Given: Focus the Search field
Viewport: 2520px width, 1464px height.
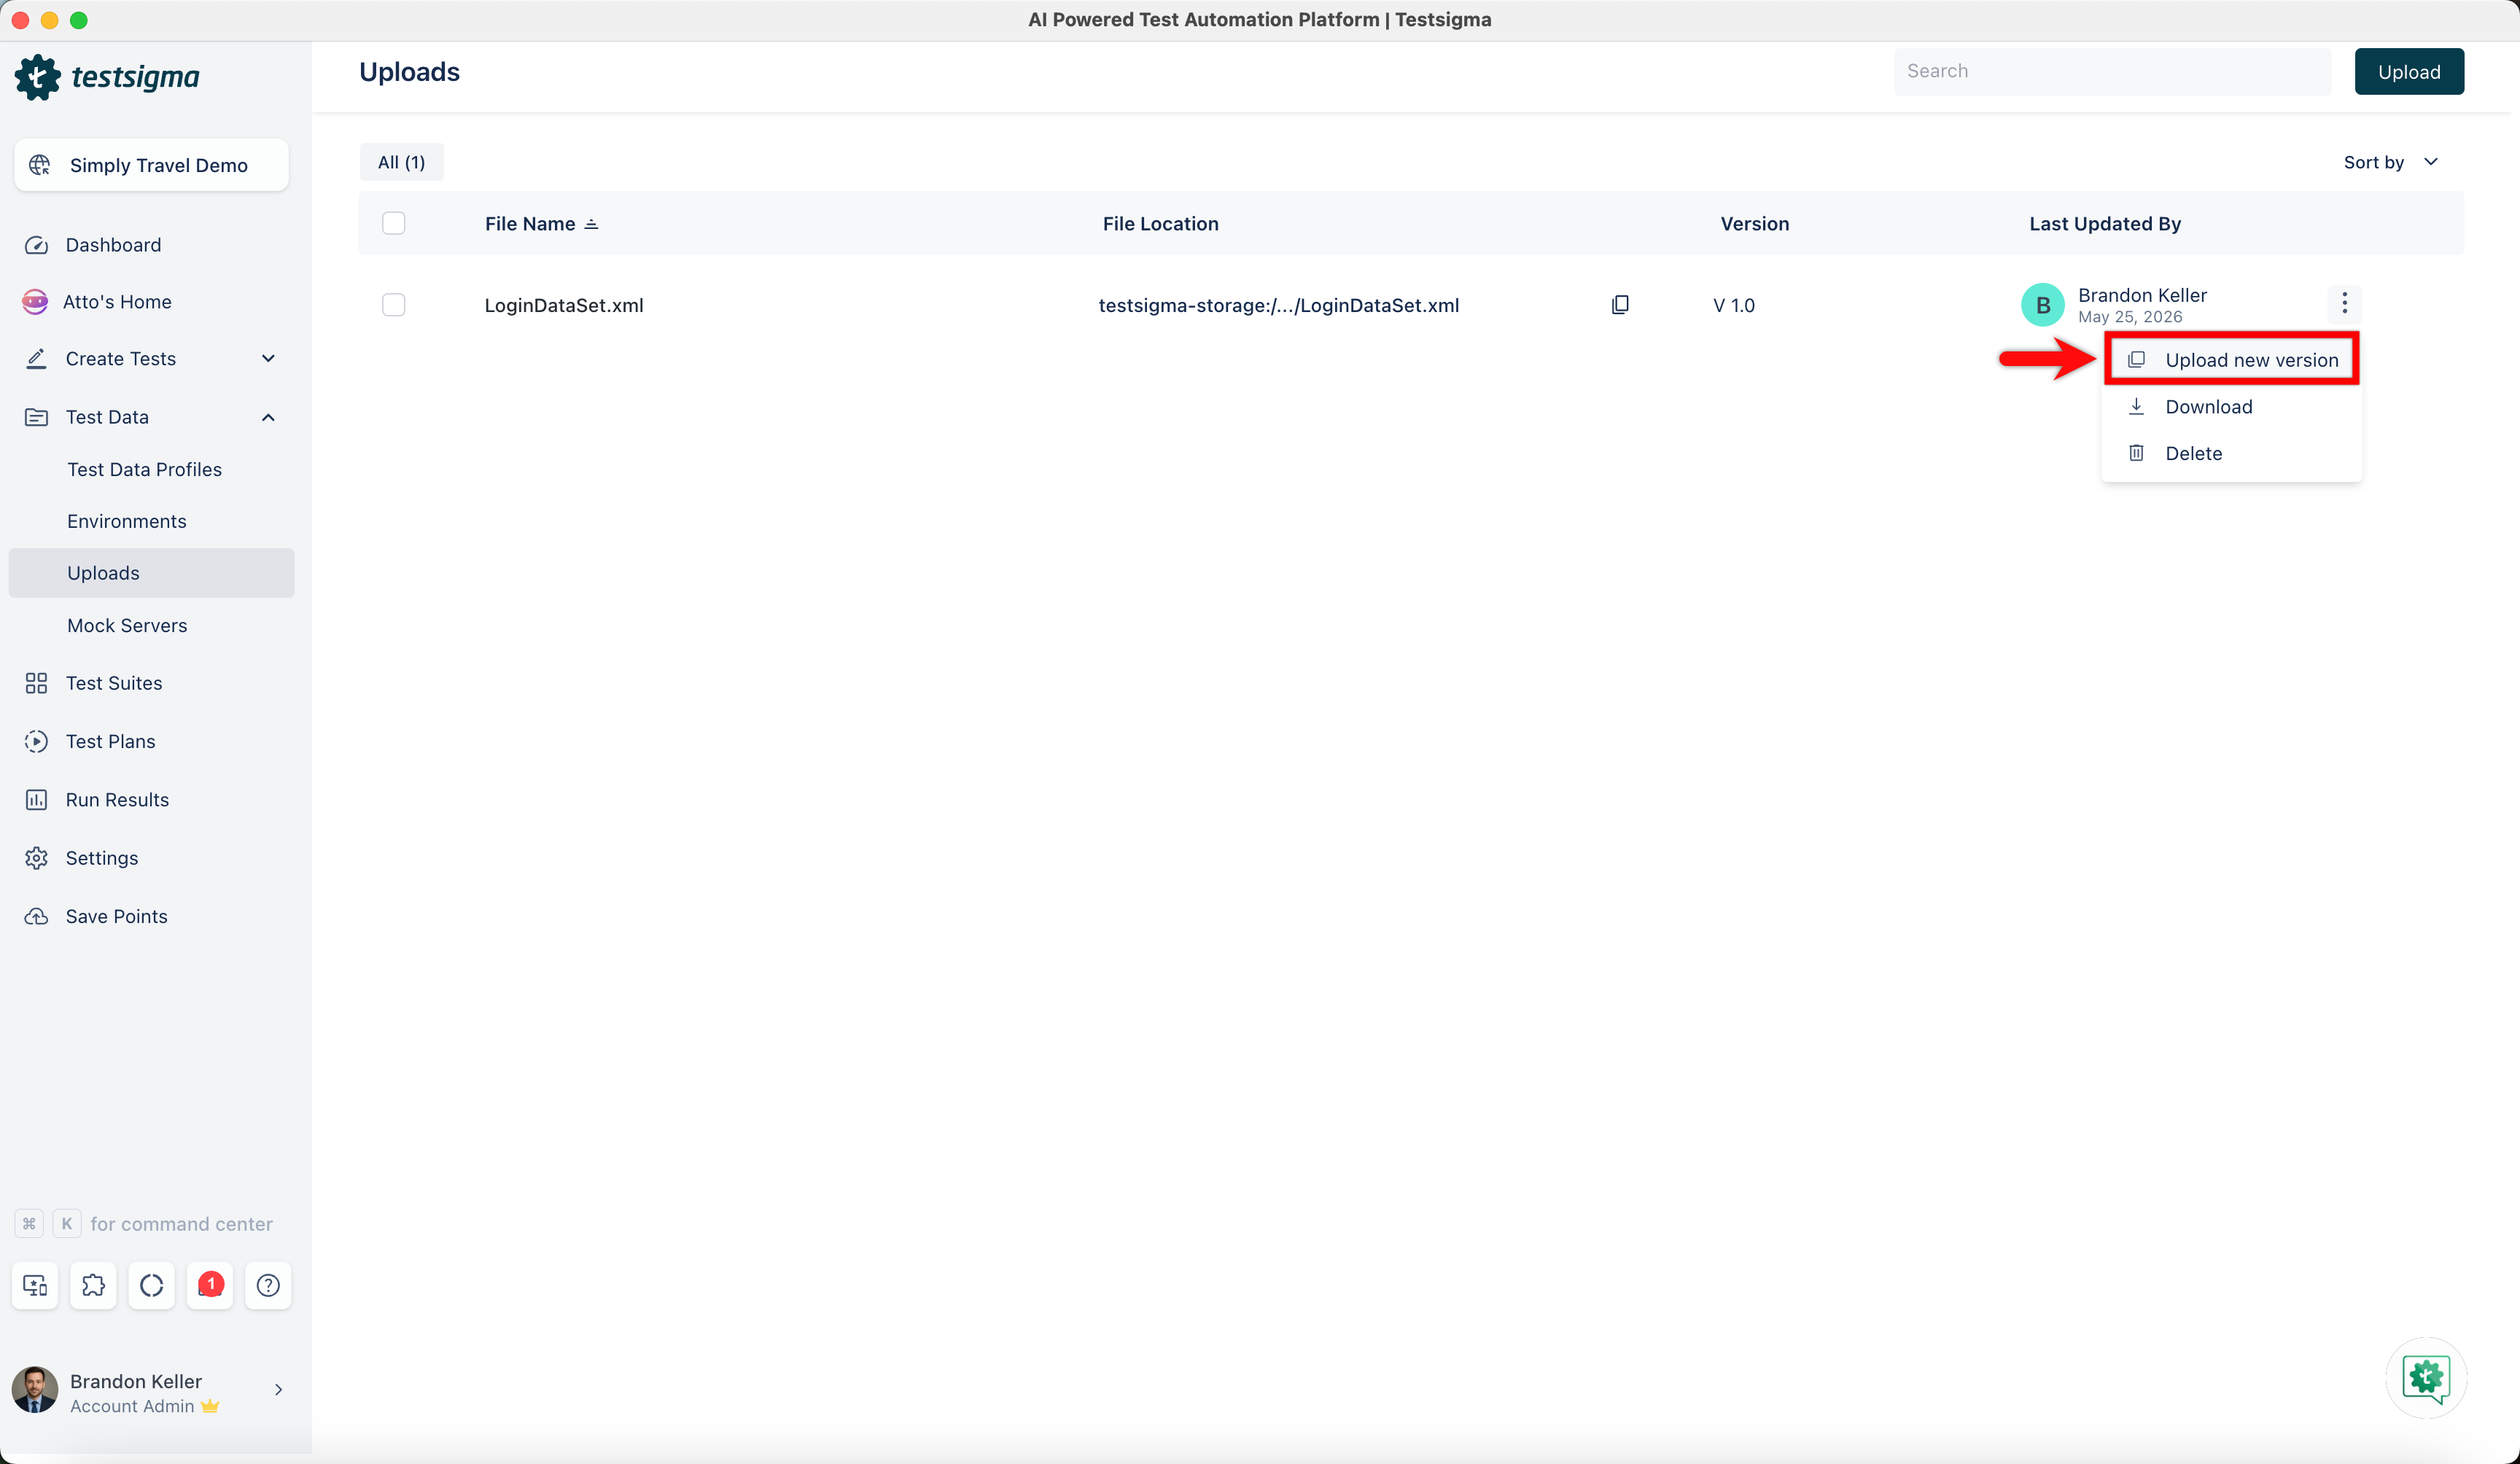Looking at the screenshot, I should 2112,71.
